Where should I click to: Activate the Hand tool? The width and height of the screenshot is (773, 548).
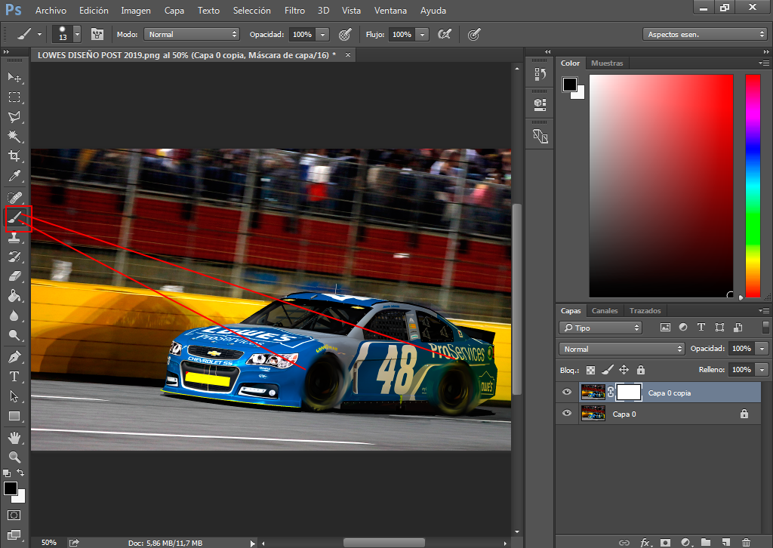click(14, 437)
